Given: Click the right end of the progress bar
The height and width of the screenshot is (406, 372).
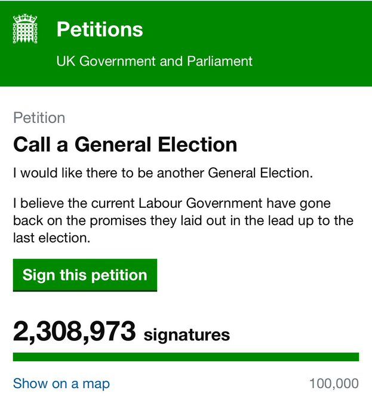Looking at the screenshot, I should [356, 357].
